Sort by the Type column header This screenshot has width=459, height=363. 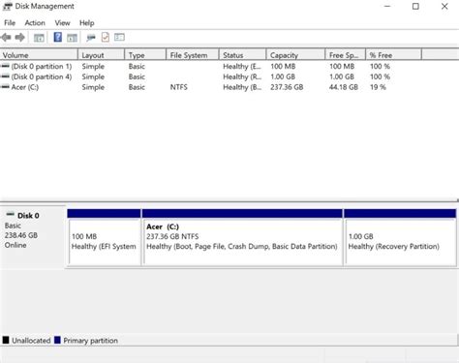click(145, 55)
